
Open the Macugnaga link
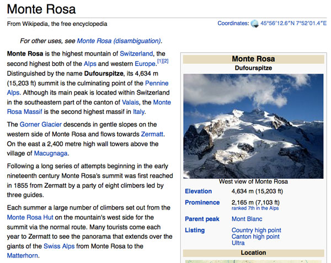pyautogui.click(x=51, y=154)
